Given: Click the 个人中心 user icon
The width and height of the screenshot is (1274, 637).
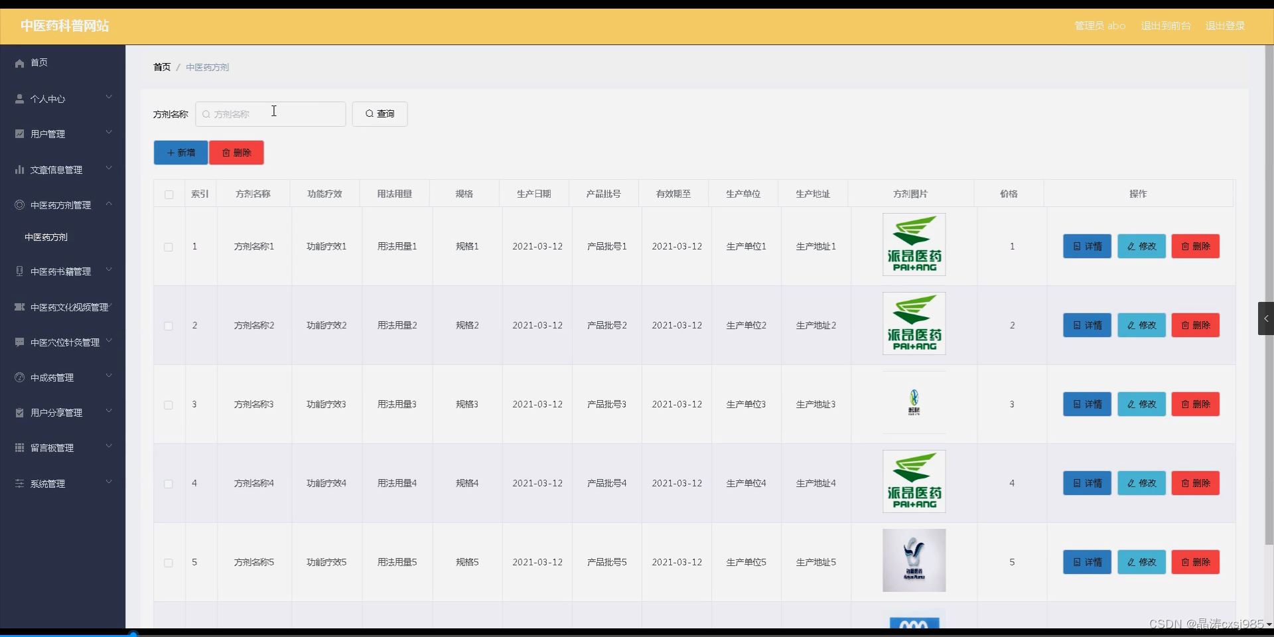Looking at the screenshot, I should tap(19, 98).
